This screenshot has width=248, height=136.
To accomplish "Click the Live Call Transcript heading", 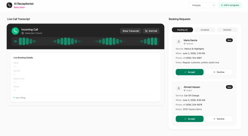I will (x=18, y=19).
